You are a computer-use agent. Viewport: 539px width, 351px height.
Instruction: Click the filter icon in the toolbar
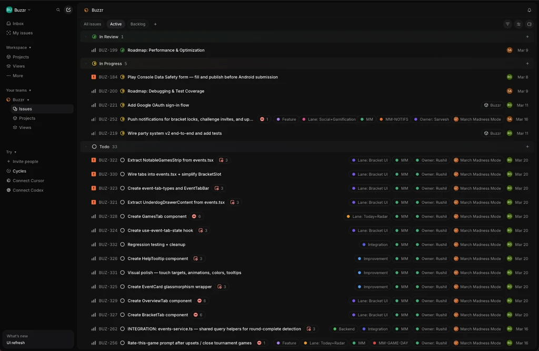(507, 24)
